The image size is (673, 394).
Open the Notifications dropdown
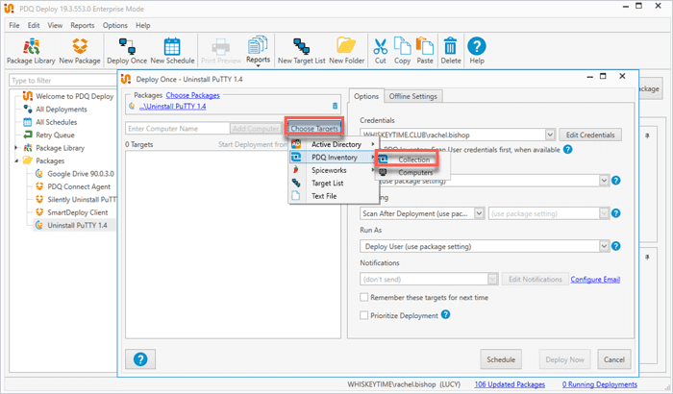tap(492, 279)
